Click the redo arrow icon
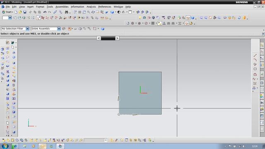This screenshot has height=149, width=265. click(49, 12)
